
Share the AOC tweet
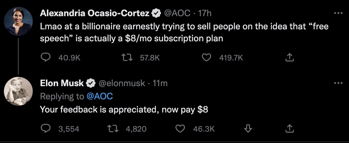point(289,57)
